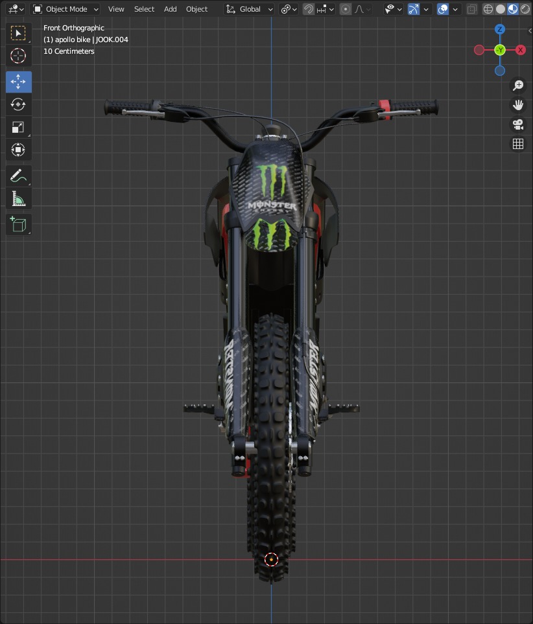Open the snapping options dropdown
Image resolution: width=533 pixels, height=624 pixels.
click(x=325, y=9)
